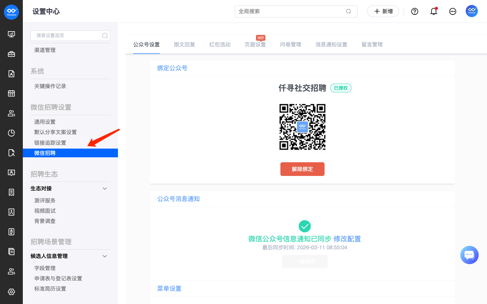487x304 pixels.
Task: Switch to the 红包活动 tab
Action: (220, 44)
